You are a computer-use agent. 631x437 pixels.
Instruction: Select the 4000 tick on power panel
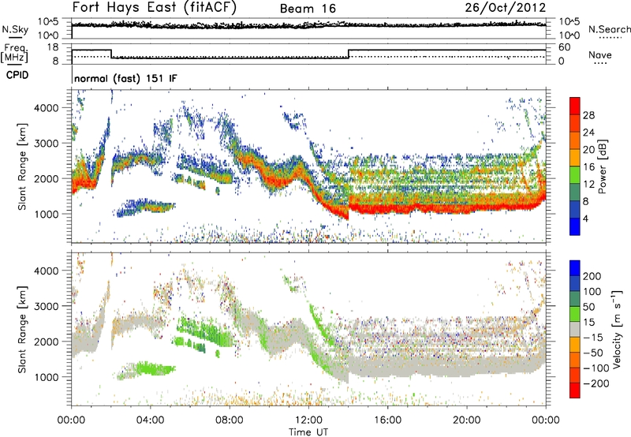point(47,108)
